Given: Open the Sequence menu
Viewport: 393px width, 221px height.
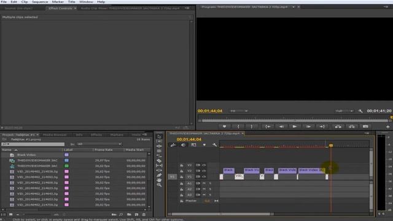Looking at the screenshot, I should pos(40,2).
